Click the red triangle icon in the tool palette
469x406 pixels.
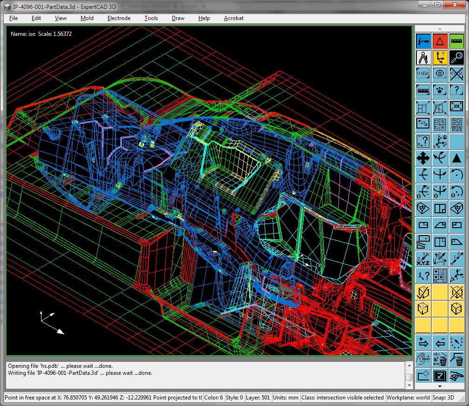click(x=440, y=41)
